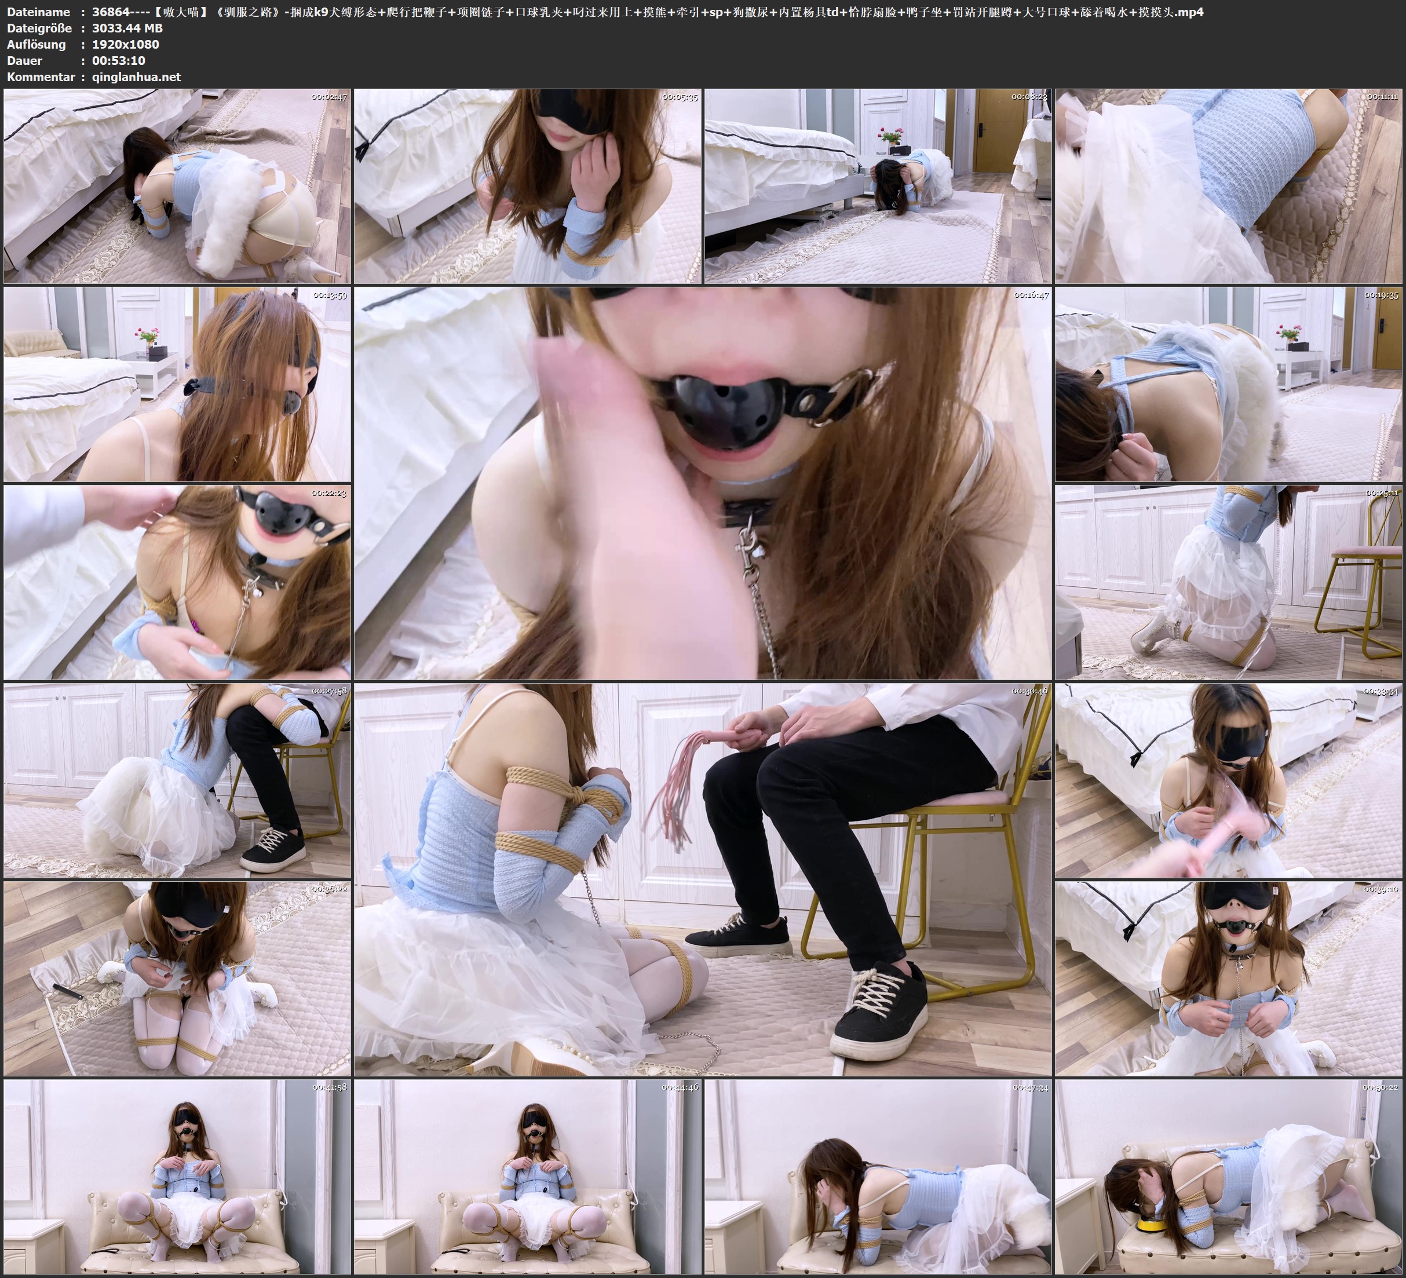Open the frame at 00:05:35
The height and width of the screenshot is (1278, 1406).
(x=527, y=187)
